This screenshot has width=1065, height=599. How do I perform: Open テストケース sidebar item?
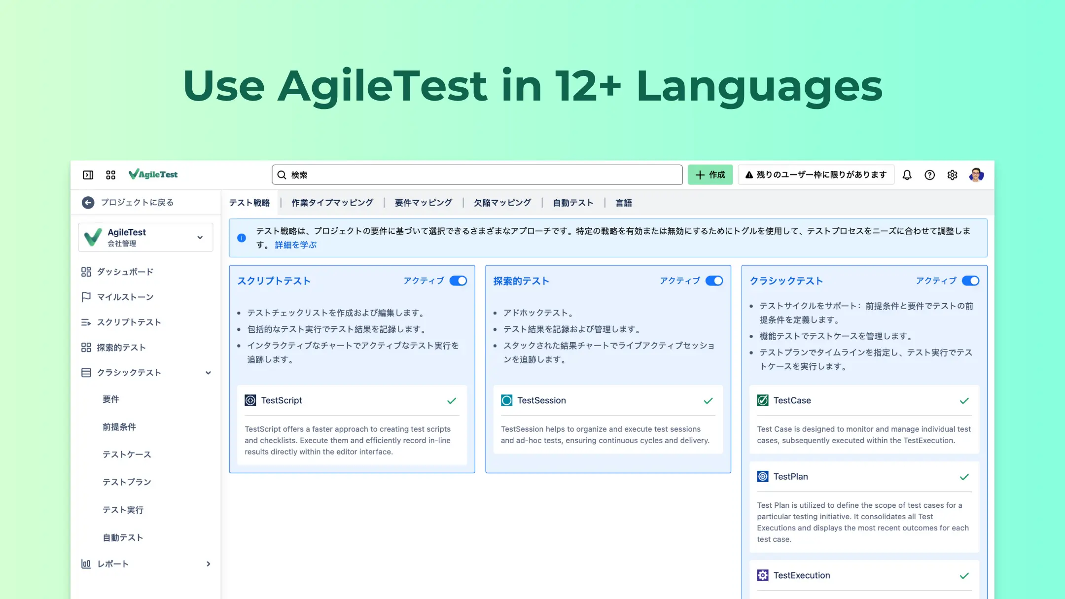[x=127, y=455]
